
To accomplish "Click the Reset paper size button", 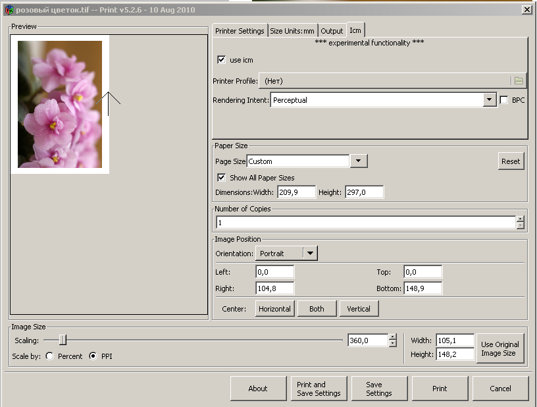I will tap(511, 161).
